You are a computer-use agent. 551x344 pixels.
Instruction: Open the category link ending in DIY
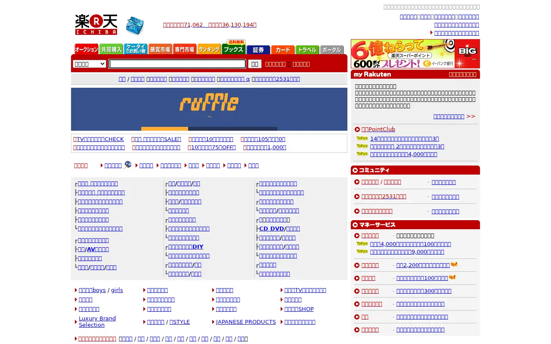[x=186, y=247]
